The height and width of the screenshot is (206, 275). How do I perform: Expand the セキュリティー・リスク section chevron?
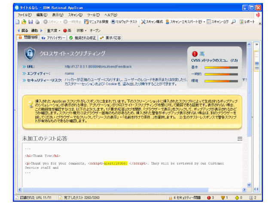[x=24, y=80]
